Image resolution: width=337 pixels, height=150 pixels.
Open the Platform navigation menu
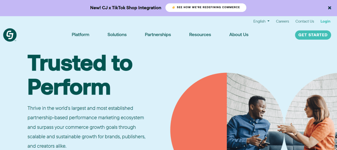coord(80,34)
